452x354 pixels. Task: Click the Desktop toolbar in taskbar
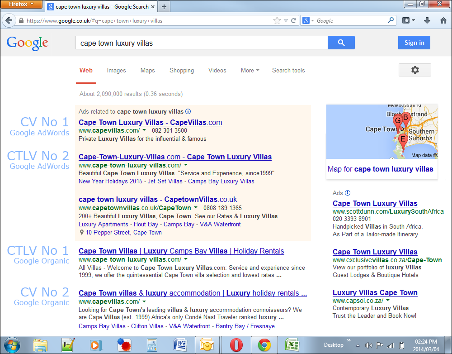coord(334,345)
